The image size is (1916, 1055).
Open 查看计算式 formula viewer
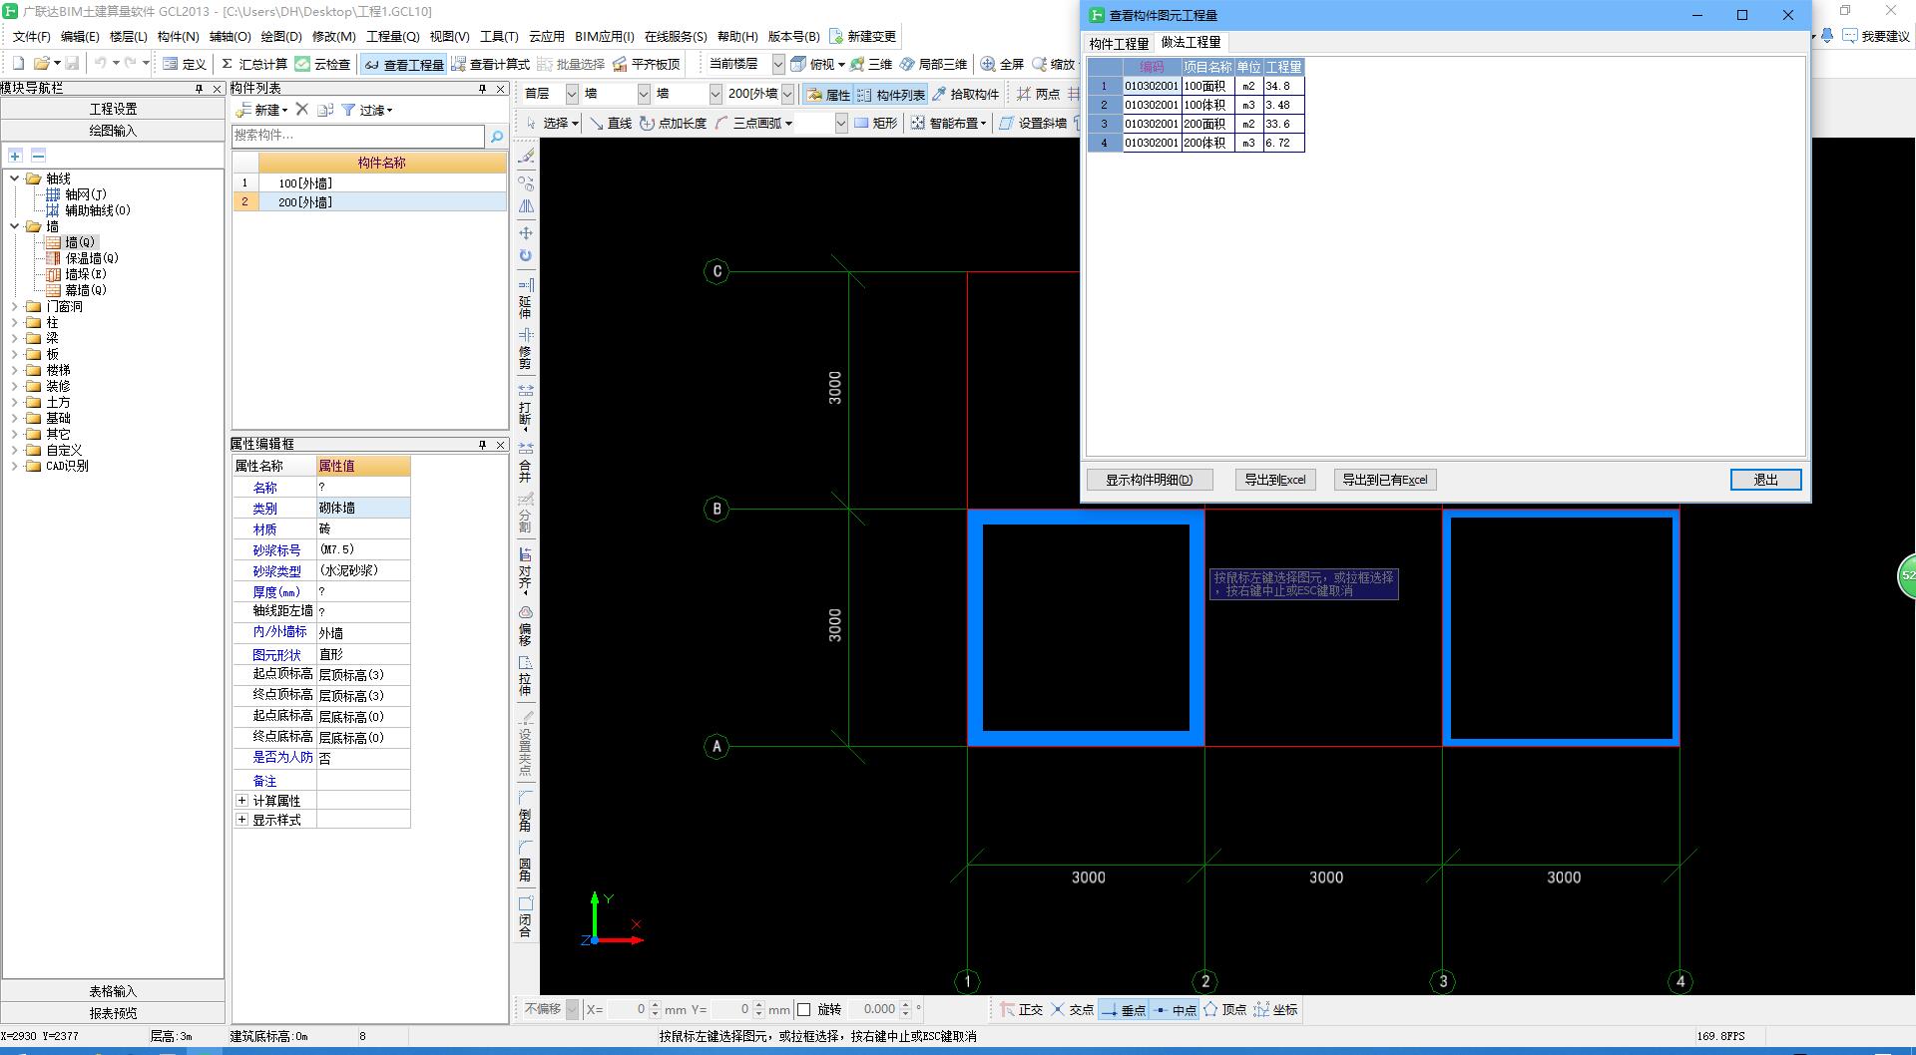(x=490, y=64)
